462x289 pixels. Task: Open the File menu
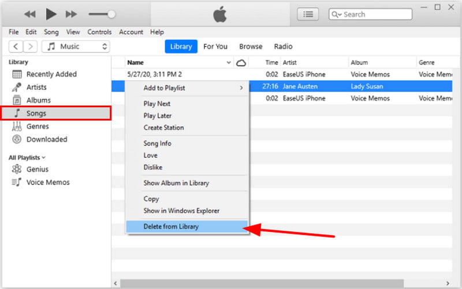(13, 32)
